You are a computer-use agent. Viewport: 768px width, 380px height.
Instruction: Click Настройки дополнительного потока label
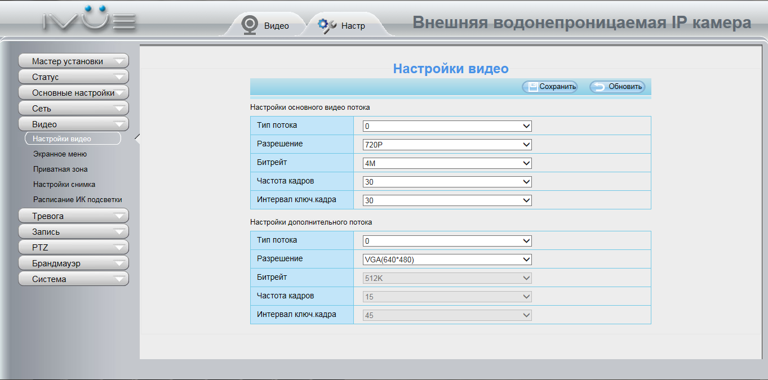[x=311, y=222]
